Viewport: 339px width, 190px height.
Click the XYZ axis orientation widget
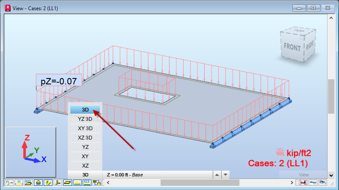point(31,152)
